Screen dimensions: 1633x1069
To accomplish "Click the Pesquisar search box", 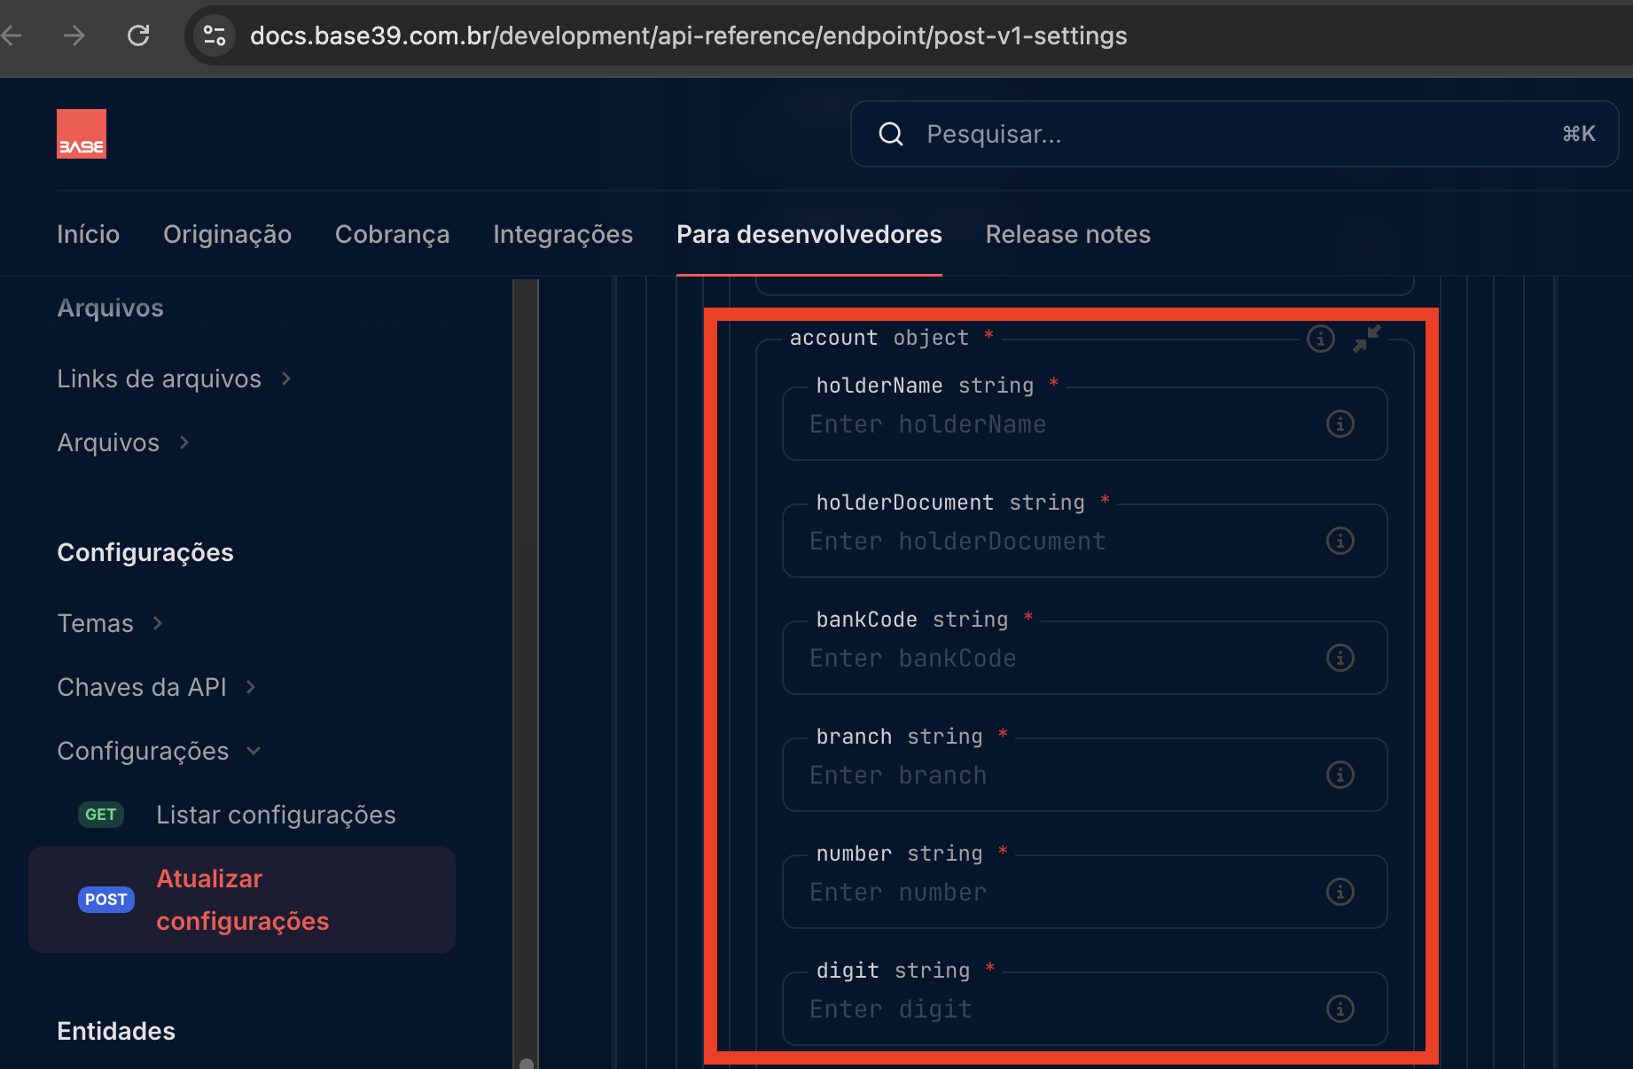I will click(1234, 134).
